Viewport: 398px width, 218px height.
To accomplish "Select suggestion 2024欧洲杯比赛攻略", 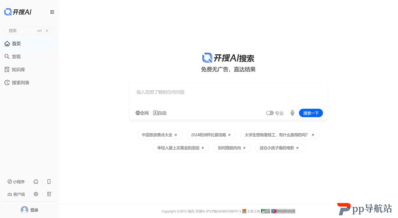I will (x=211, y=135).
